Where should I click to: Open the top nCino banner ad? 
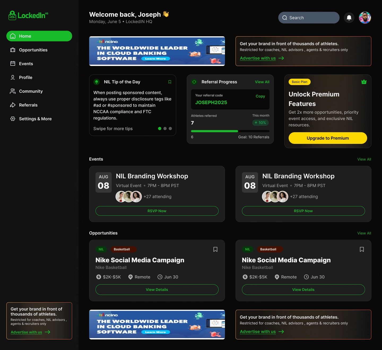157,51
